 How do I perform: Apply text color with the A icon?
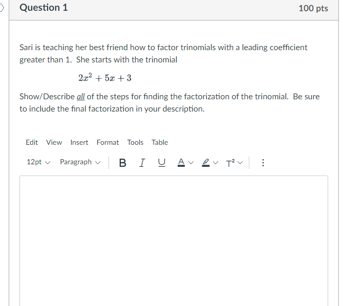tap(181, 163)
